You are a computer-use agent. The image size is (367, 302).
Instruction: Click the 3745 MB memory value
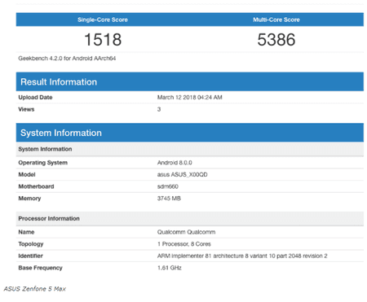(169, 199)
